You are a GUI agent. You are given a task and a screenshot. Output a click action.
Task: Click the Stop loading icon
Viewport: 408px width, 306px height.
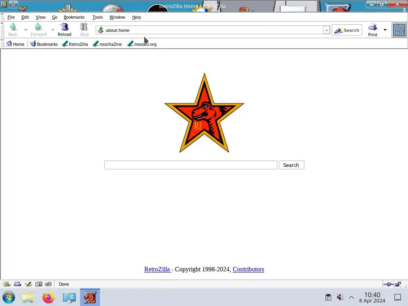pos(84,29)
